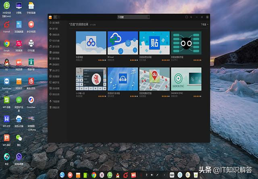Click the volume speaker icon in dock tray
The height and width of the screenshot is (179, 258).
(x=152, y=175)
